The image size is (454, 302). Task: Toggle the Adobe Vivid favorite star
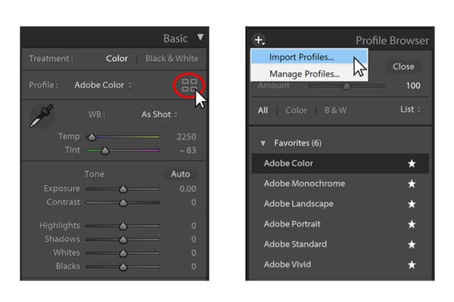pos(412,265)
